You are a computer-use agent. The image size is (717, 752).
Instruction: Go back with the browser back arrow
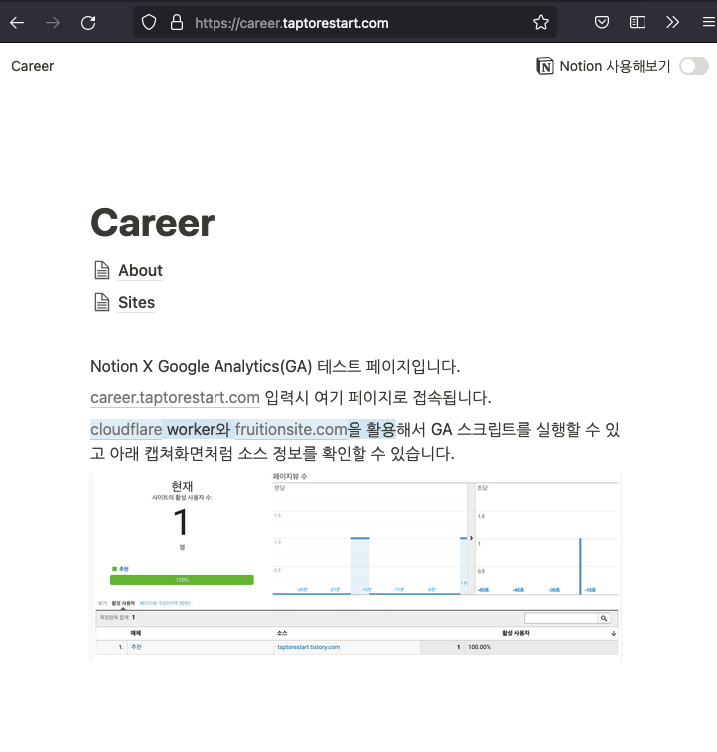click(x=17, y=23)
